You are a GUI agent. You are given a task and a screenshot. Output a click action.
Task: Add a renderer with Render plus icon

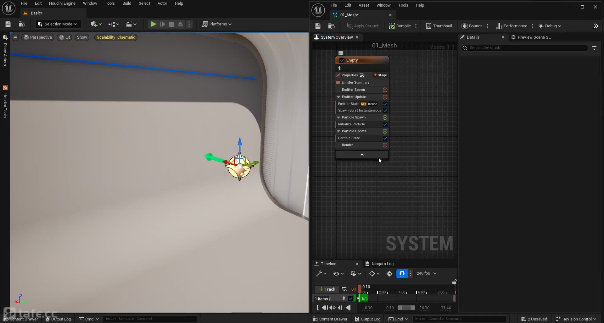pos(385,145)
